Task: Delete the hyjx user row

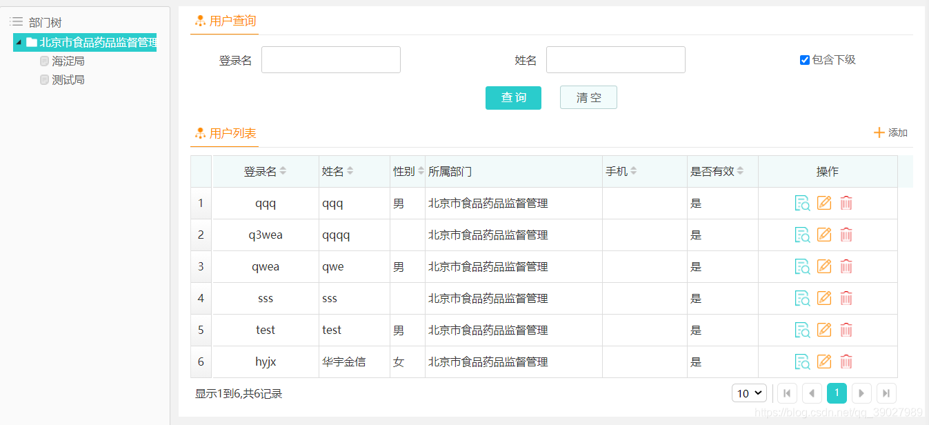Action: tap(846, 362)
